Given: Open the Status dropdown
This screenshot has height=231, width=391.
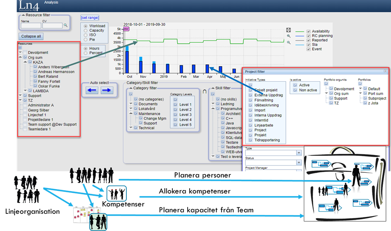Looking at the screenshot, I should (x=299, y=162).
